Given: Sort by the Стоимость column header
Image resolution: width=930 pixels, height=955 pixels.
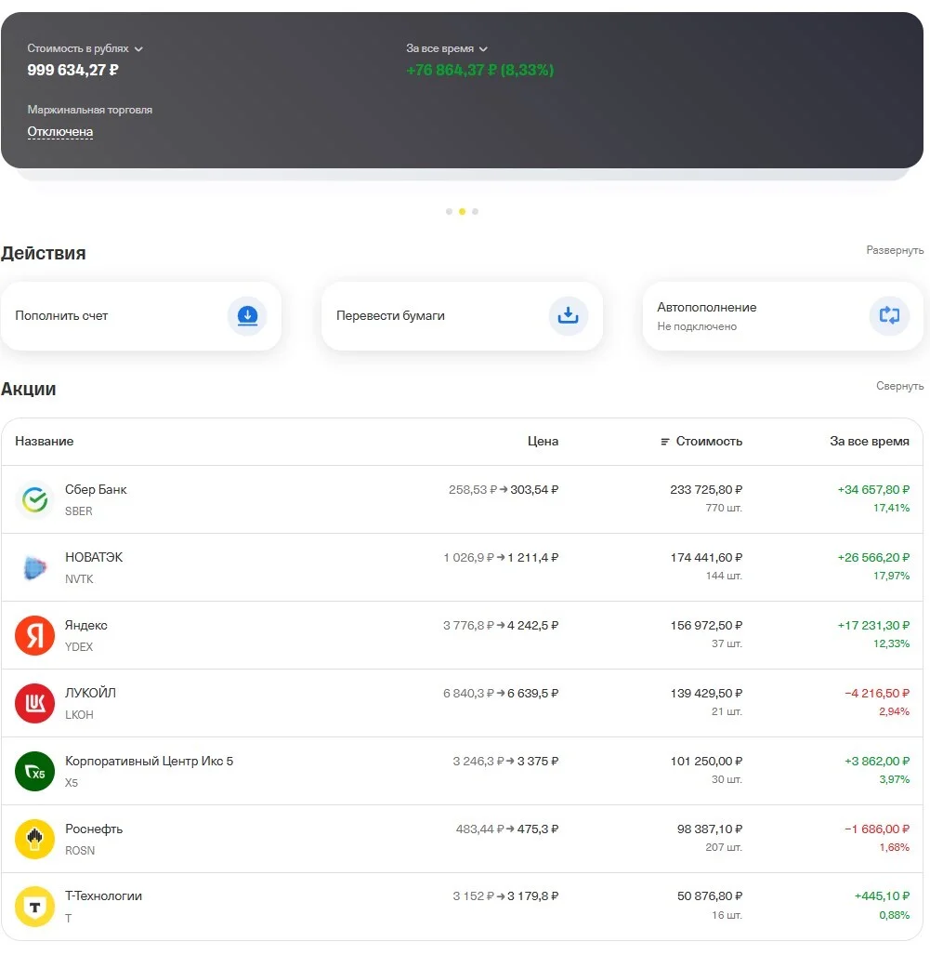Looking at the screenshot, I should coord(709,441).
